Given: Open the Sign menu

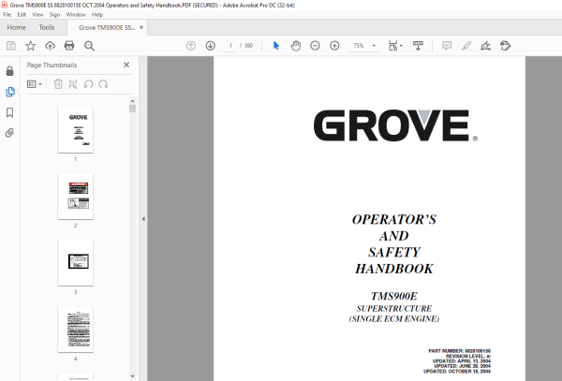Looking at the screenshot, I should pos(54,15).
